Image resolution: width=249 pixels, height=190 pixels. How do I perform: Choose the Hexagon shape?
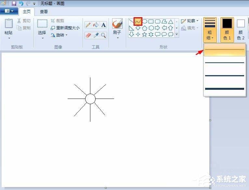tap(151, 28)
